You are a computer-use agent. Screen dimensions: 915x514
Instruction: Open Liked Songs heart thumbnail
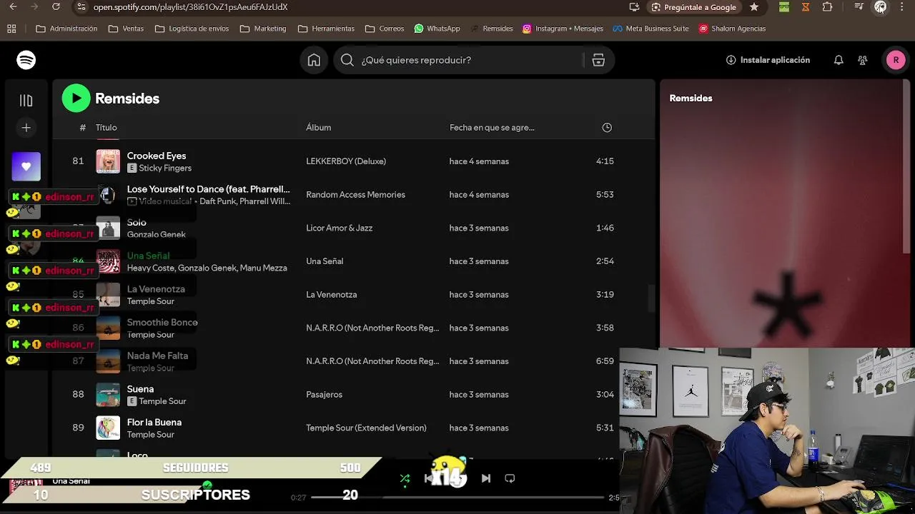(x=26, y=166)
